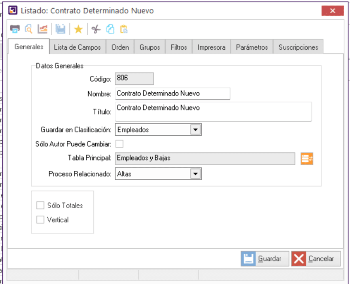Open print preview with magnifier icon
This screenshot has height=284, width=350.
click(x=28, y=29)
